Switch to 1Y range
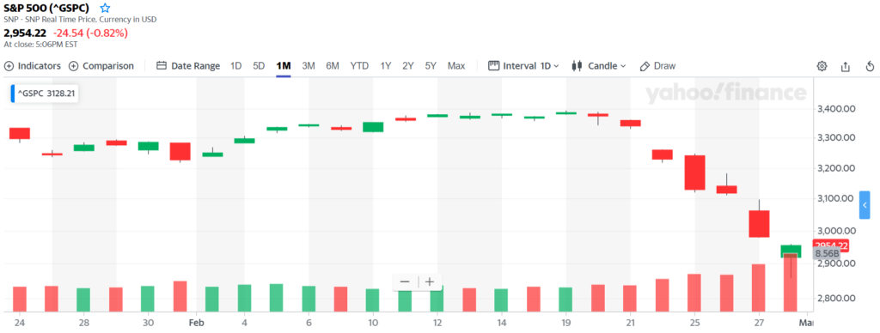Screen dimensions: 880x333 point(386,65)
